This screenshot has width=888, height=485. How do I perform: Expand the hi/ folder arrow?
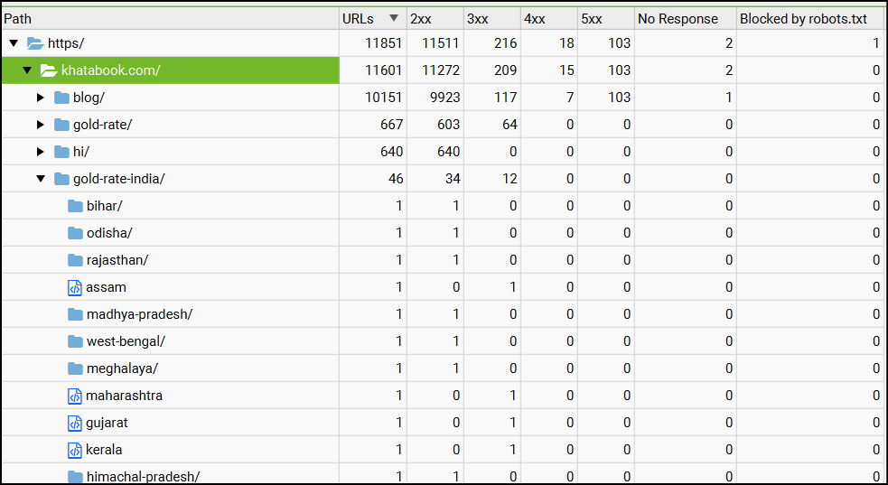click(x=41, y=152)
